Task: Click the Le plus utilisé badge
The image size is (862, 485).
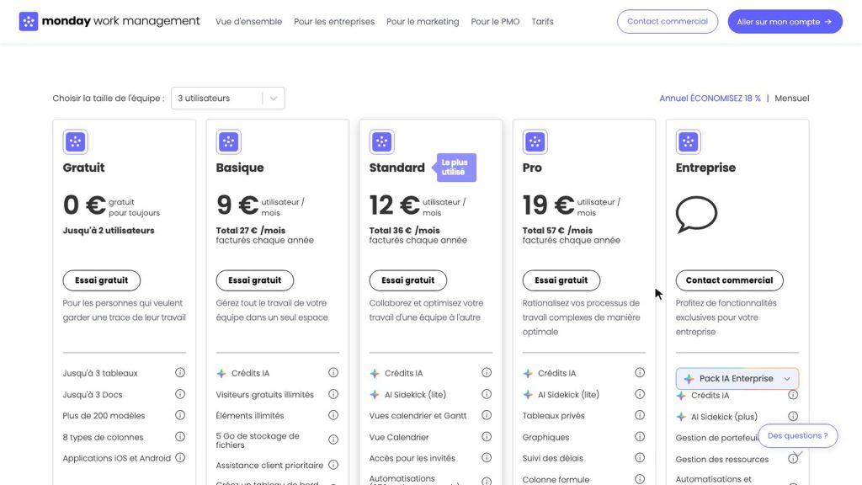Action: [x=455, y=168]
